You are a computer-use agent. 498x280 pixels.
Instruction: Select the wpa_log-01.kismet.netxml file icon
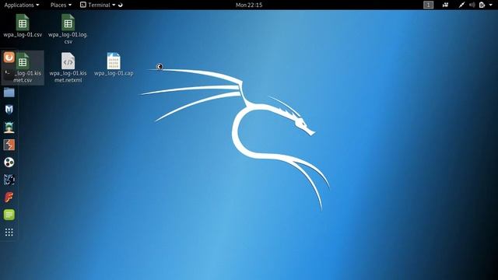coord(68,61)
